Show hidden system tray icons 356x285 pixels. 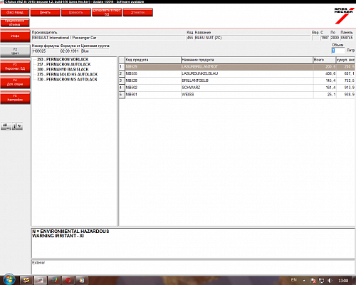point(304,281)
